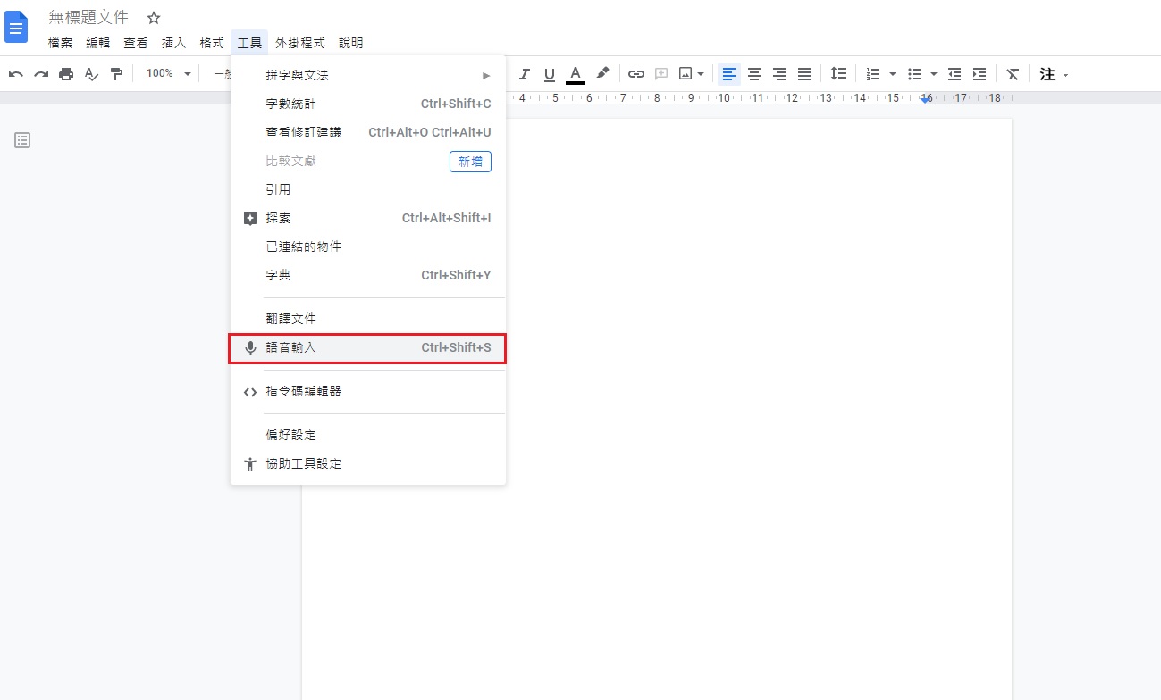Screen dimensions: 1161x700
Task: Click the undo arrow icon
Action: [x=16, y=74]
